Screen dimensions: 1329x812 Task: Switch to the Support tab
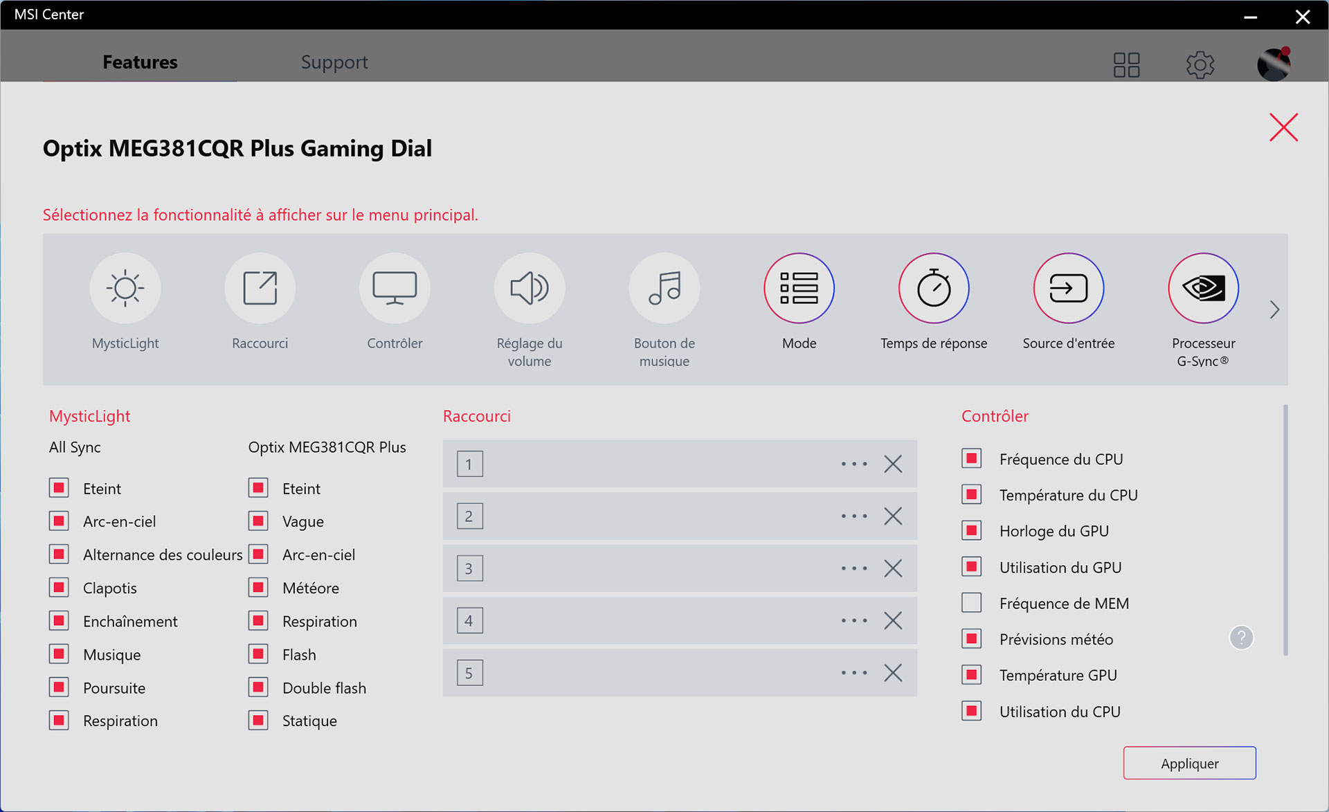point(334,62)
